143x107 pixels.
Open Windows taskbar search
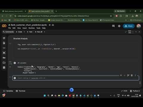(48, 95)
